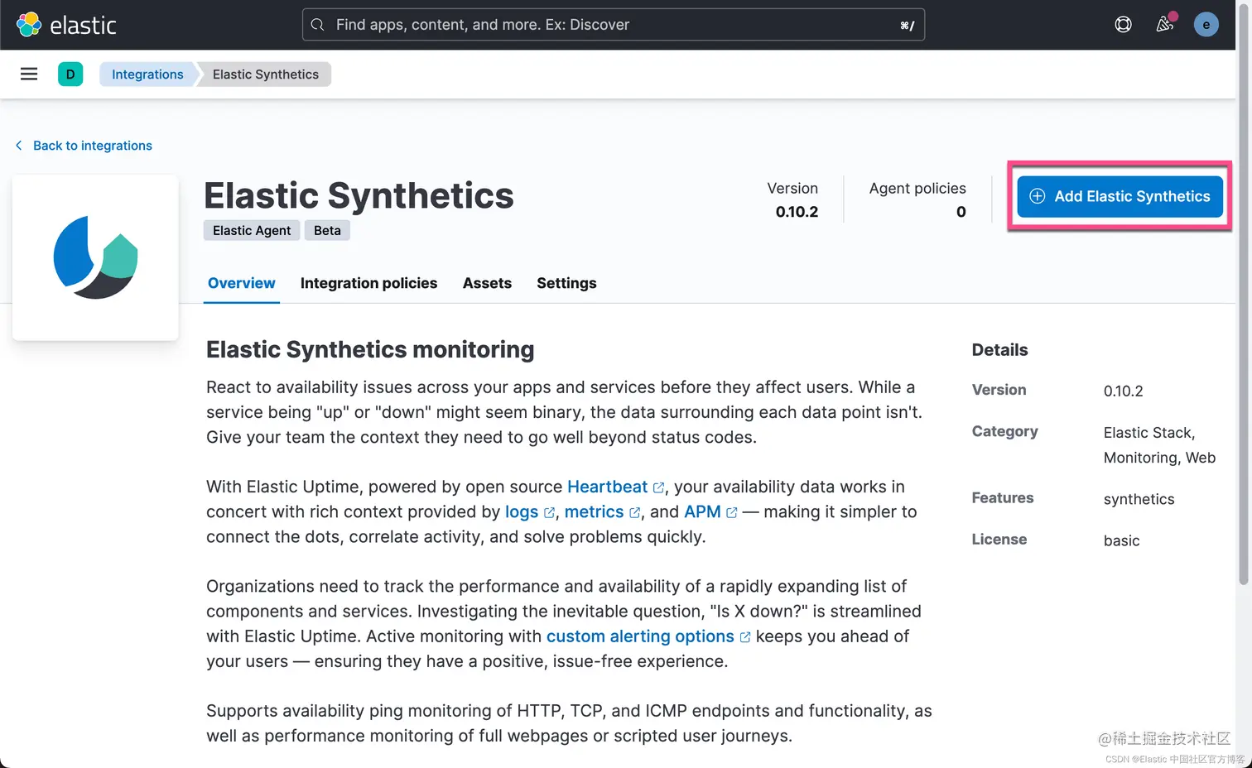The width and height of the screenshot is (1252, 768).
Task: Open the user avatar menu
Action: tap(1206, 25)
